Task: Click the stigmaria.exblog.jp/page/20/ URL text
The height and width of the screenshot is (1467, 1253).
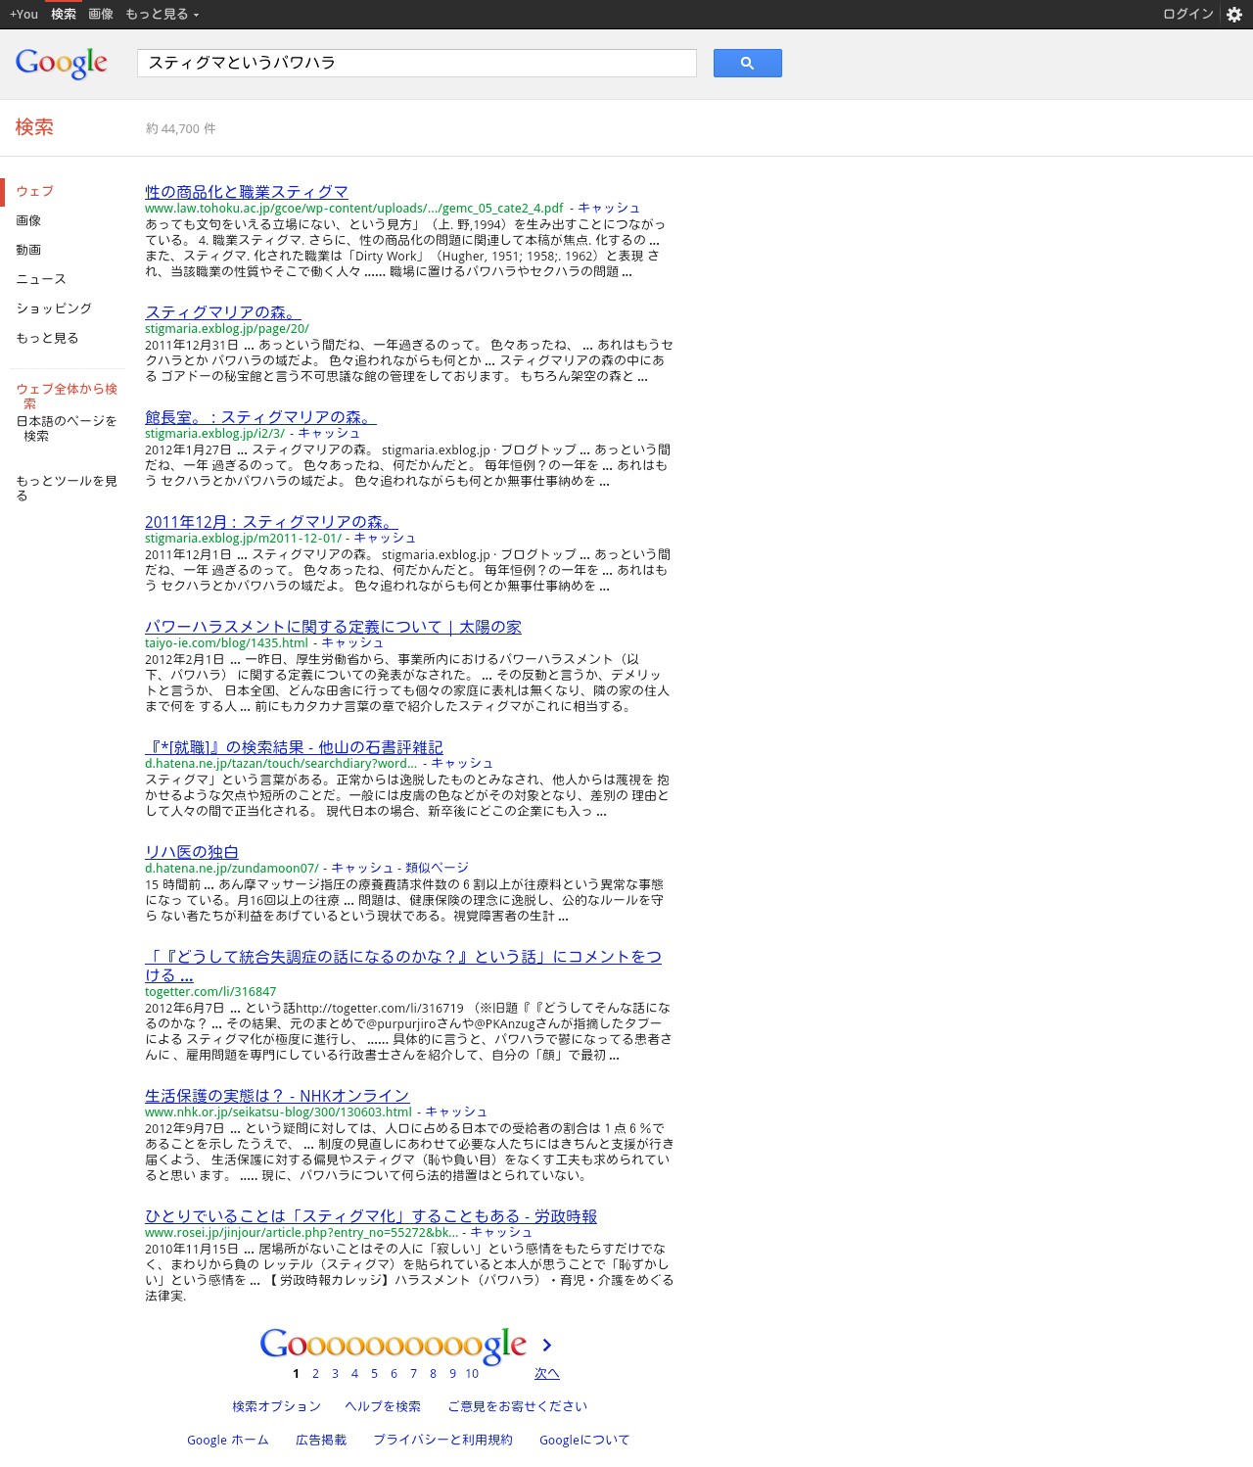Action: point(227,328)
